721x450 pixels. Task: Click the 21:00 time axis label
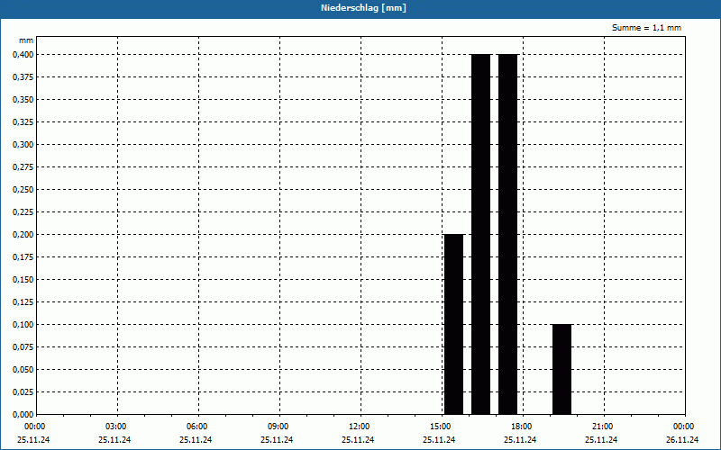602,427
